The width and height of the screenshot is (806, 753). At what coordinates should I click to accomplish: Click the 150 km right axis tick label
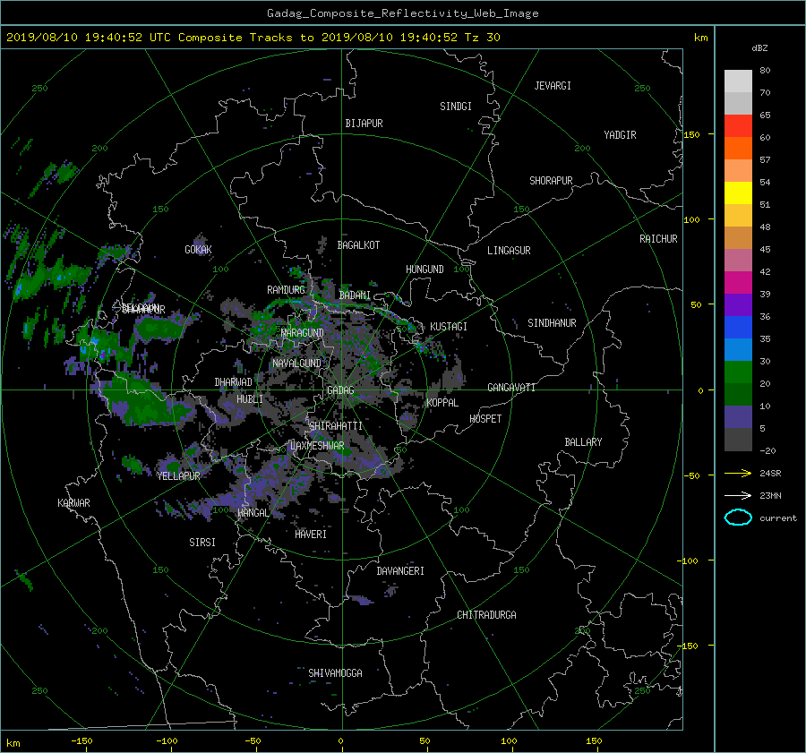[692, 134]
